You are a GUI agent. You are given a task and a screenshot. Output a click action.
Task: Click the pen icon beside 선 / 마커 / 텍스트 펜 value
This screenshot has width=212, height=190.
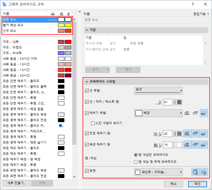click(159, 102)
